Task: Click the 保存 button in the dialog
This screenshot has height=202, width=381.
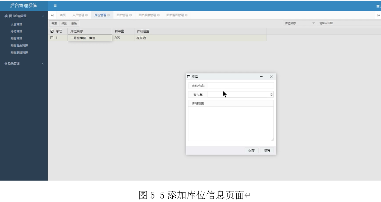Action: pos(252,150)
